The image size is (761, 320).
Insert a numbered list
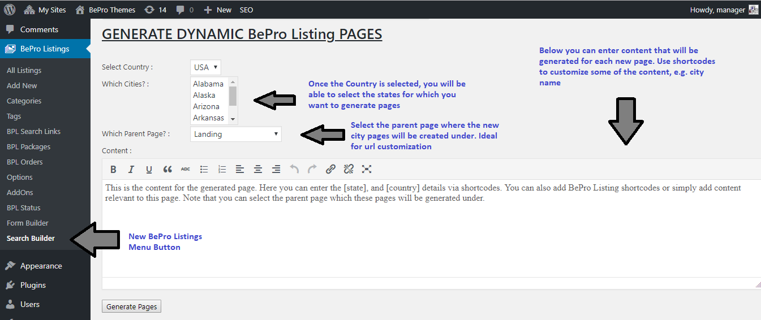[222, 169]
